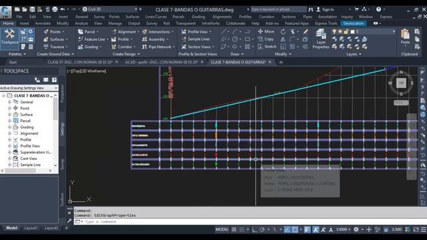The width and height of the screenshot is (427, 240).
Task: Select the Stretch tool
Action: pyautogui.click(x=267, y=47)
